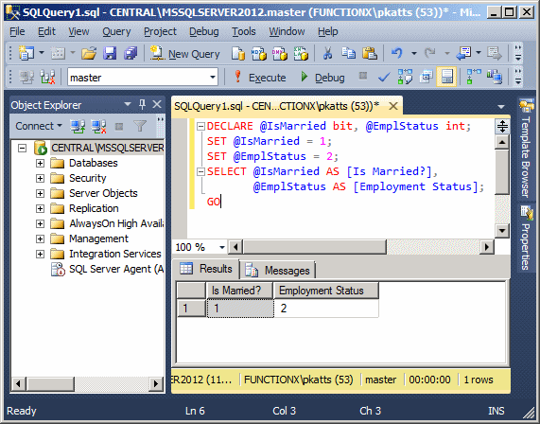Screen dimensions: 540x424
Task: Display the Estimated Execution Plan icon
Action: [405, 77]
